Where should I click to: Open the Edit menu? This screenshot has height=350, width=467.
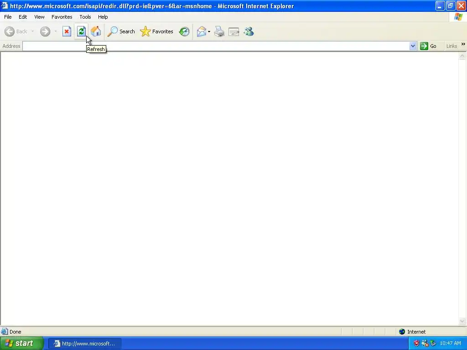pyautogui.click(x=23, y=17)
